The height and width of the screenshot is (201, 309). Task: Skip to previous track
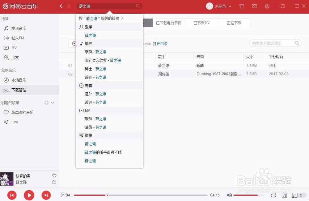12,195
